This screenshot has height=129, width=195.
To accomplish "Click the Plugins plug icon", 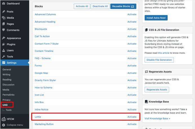I will pos(4,44).
